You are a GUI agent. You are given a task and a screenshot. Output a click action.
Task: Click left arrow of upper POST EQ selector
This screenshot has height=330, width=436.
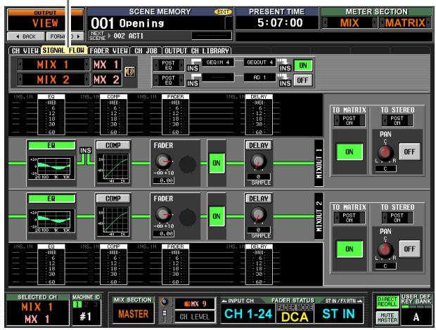pos(157,65)
